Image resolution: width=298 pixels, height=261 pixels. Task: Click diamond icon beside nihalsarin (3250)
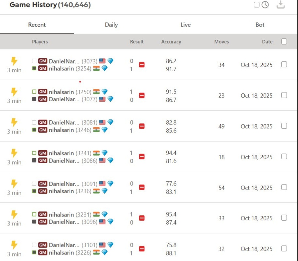click(x=105, y=92)
